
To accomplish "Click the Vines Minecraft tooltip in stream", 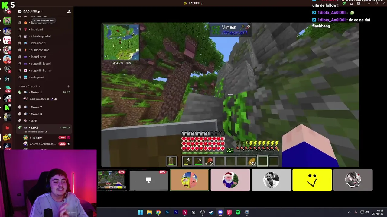I will point(230,30).
